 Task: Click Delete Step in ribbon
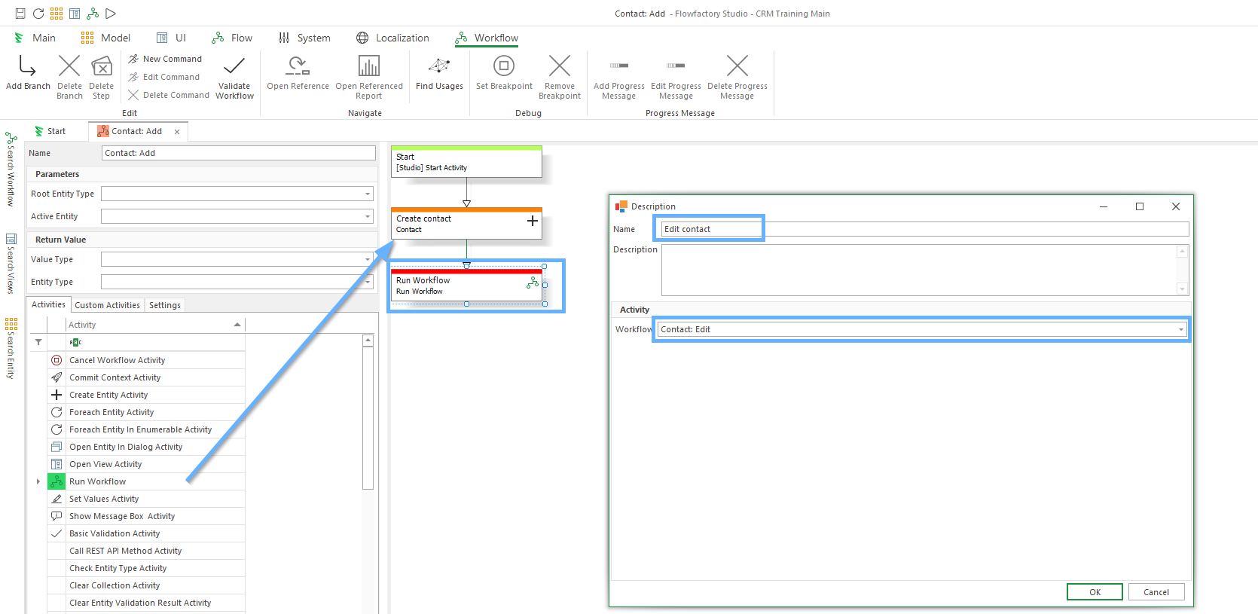102,77
